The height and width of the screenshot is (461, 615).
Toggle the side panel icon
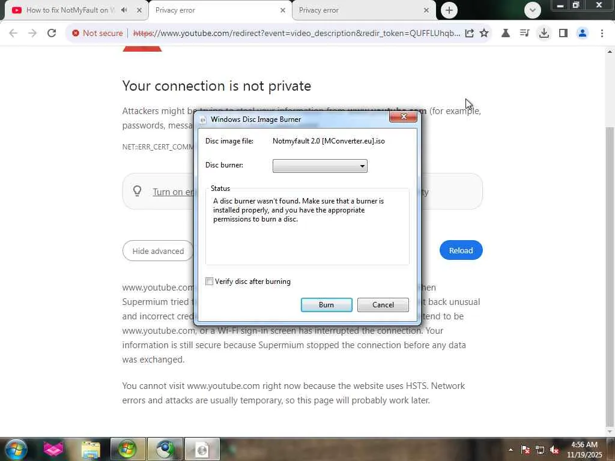(563, 33)
